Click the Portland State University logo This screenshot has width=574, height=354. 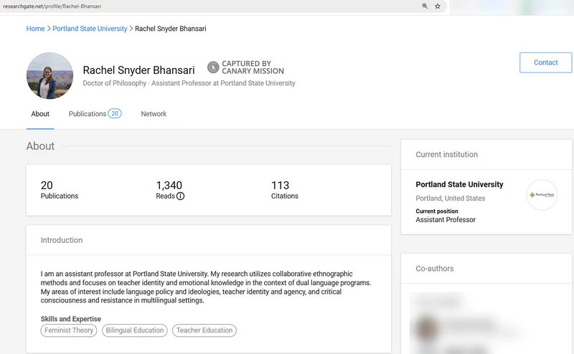click(542, 194)
